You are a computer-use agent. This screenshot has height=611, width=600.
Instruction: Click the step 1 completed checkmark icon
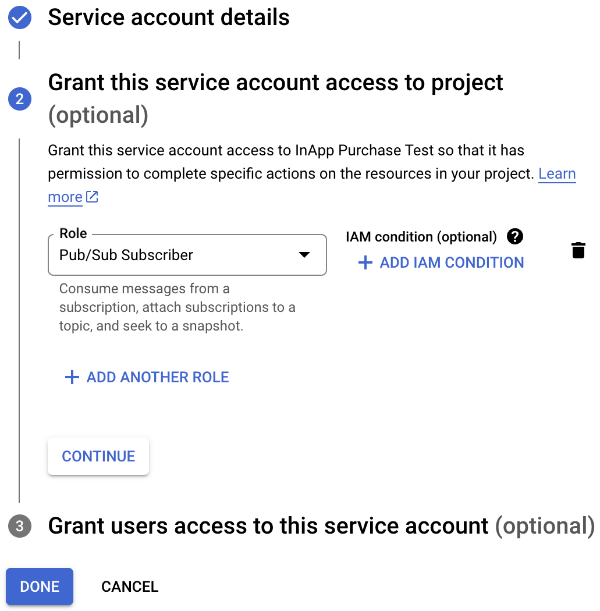pos(19,17)
